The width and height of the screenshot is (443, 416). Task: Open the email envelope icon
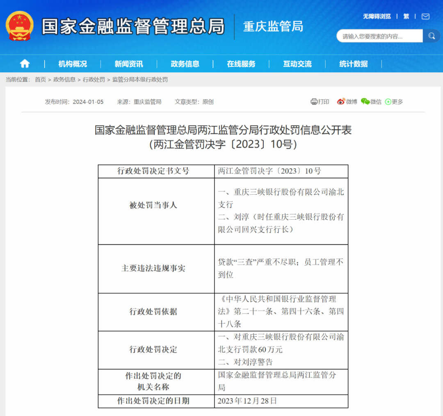(425, 16)
